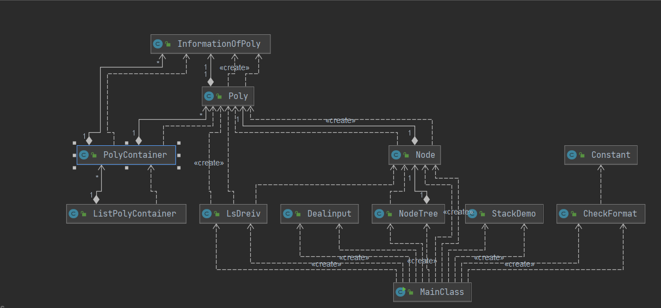Select the InformationOfPoly class label
The width and height of the screenshot is (661, 308).
tap(219, 44)
